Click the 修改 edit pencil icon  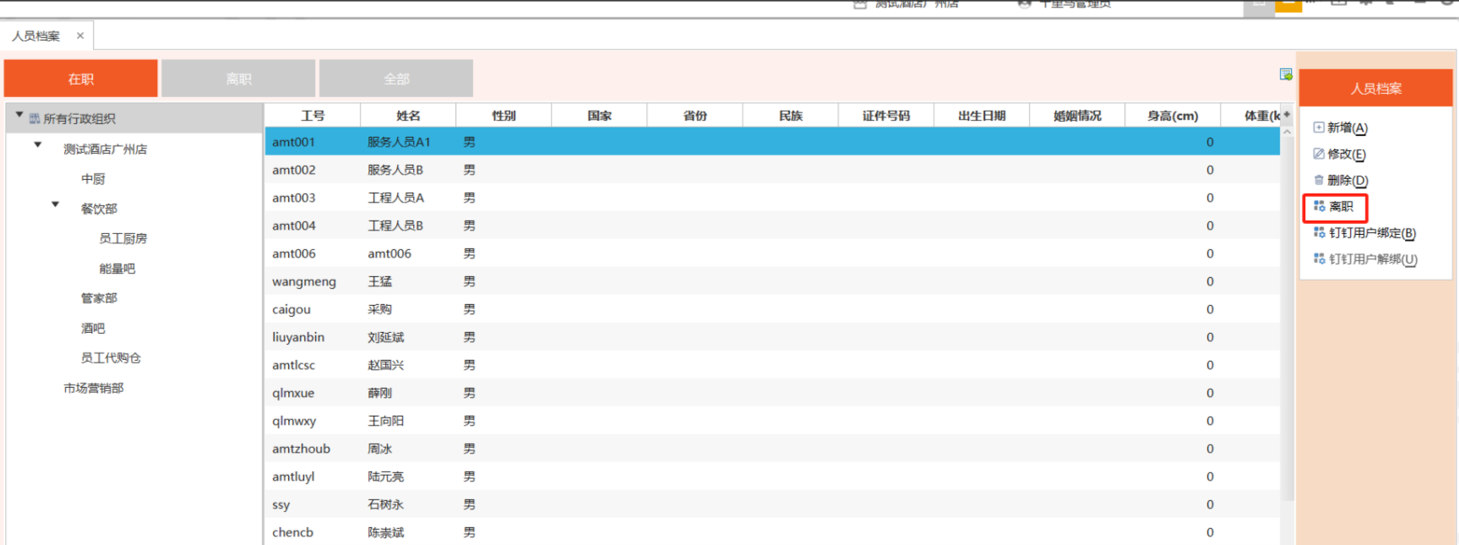tap(1318, 154)
